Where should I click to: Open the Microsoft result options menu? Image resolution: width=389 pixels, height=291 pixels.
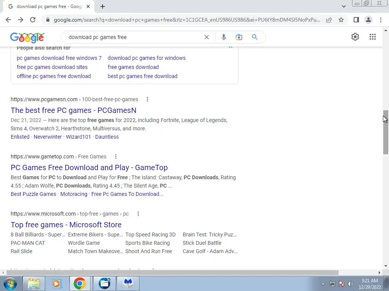pyautogui.click(x=138, y=214)
